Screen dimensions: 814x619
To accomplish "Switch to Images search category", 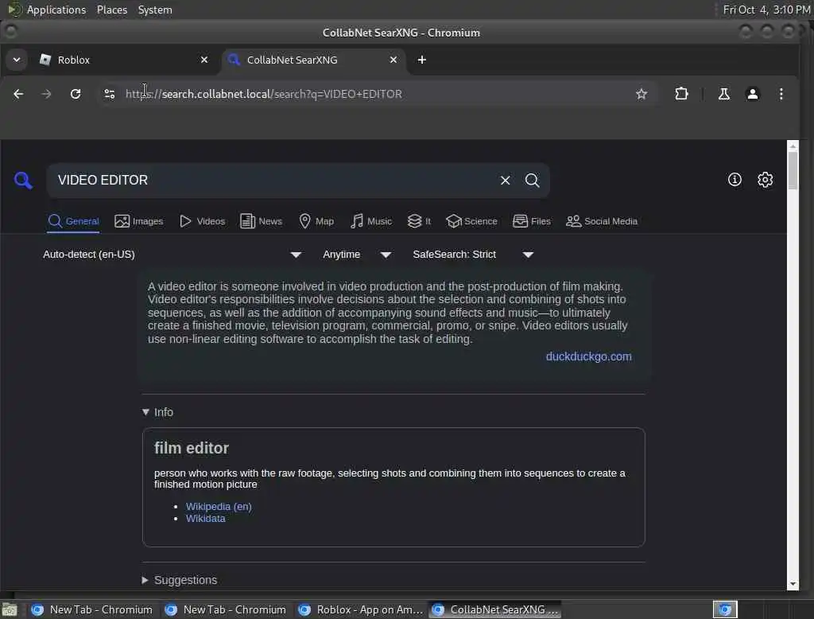I will tap(138, 221).
